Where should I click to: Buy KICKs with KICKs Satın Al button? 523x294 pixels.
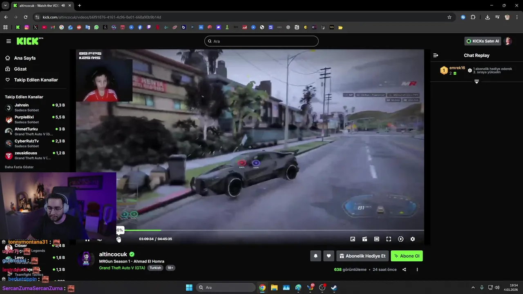tap(483, 41)
